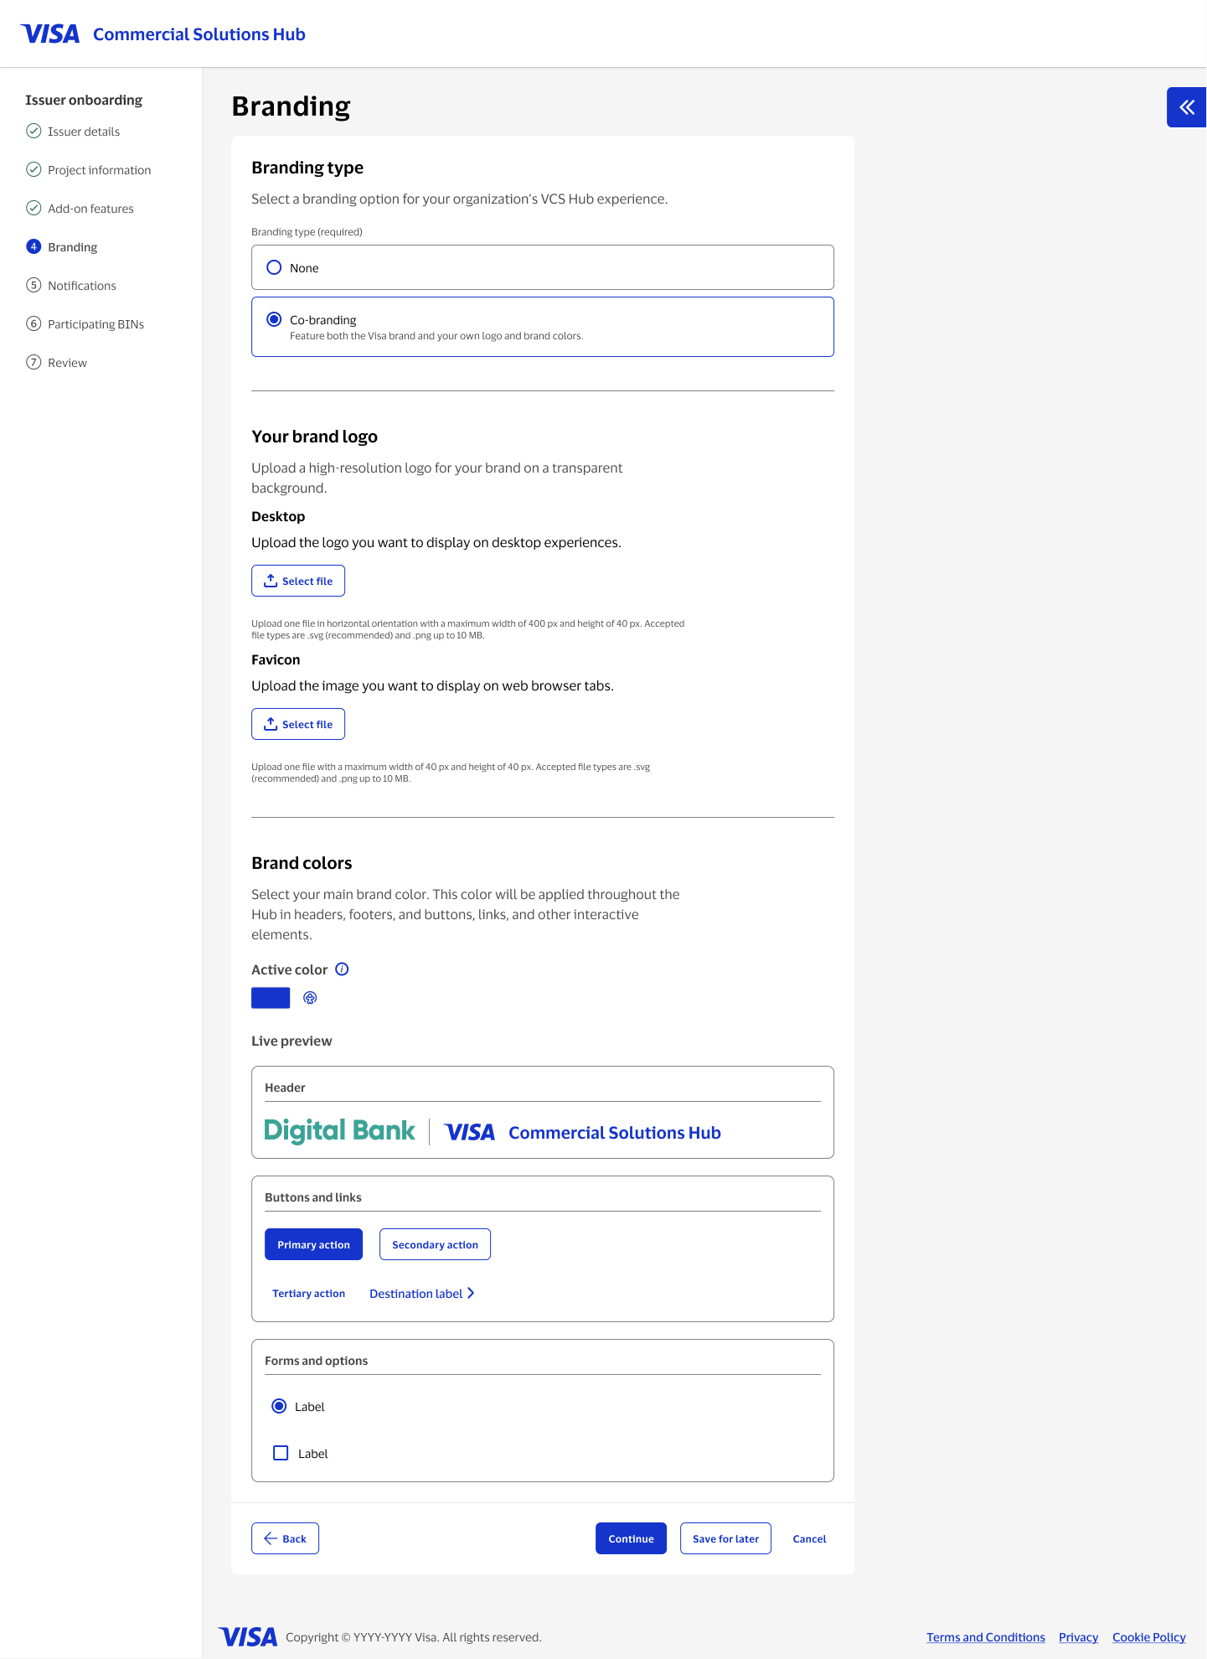Click the Visa logo in the top header

coord(50,34)
